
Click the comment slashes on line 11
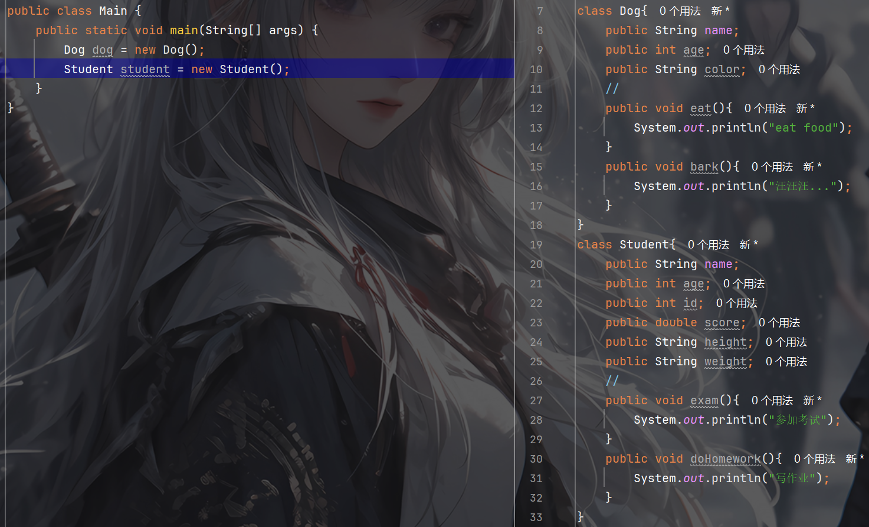[x=612, y=89]
